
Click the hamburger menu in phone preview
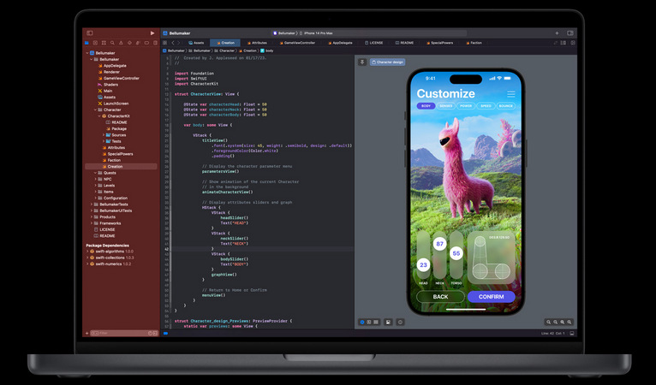coord(510,94)
